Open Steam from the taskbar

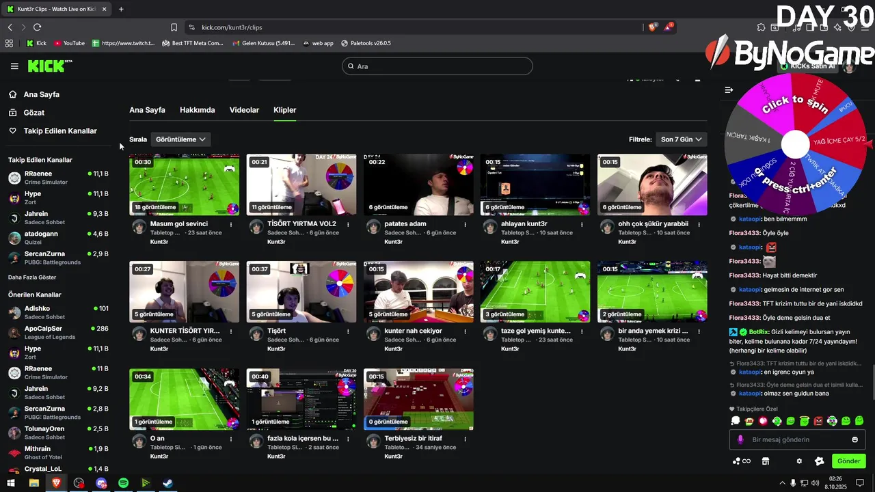pyautogui.click(x=167, y=483)
